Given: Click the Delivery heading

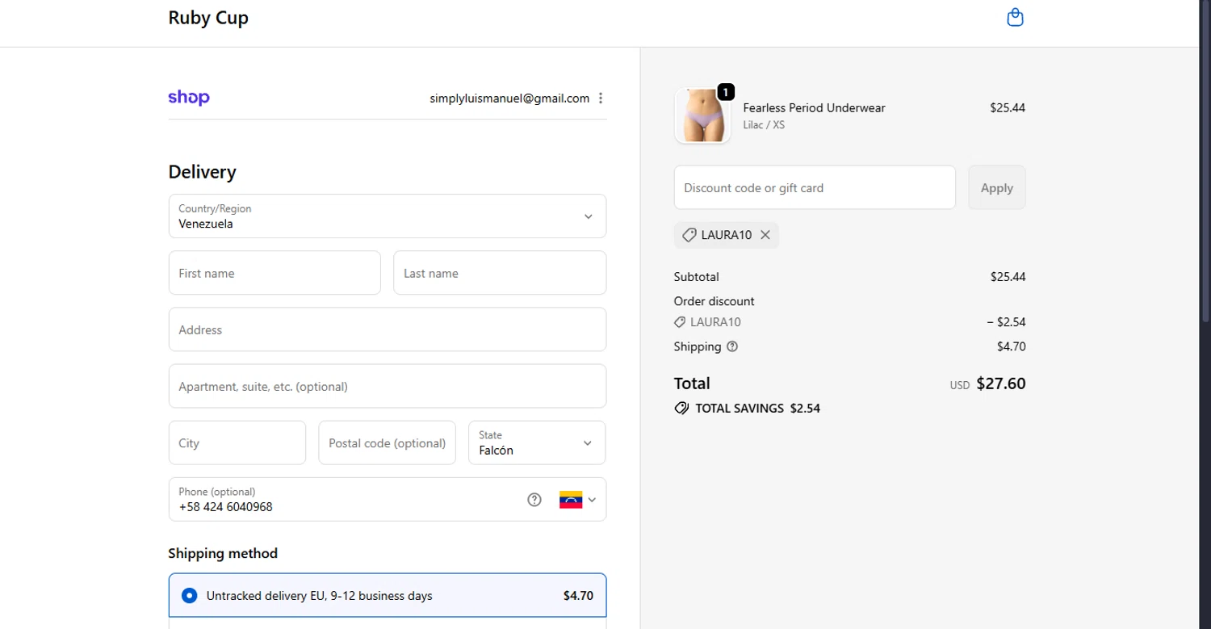Looking at the screenshot, I should [x=202, y=172].
